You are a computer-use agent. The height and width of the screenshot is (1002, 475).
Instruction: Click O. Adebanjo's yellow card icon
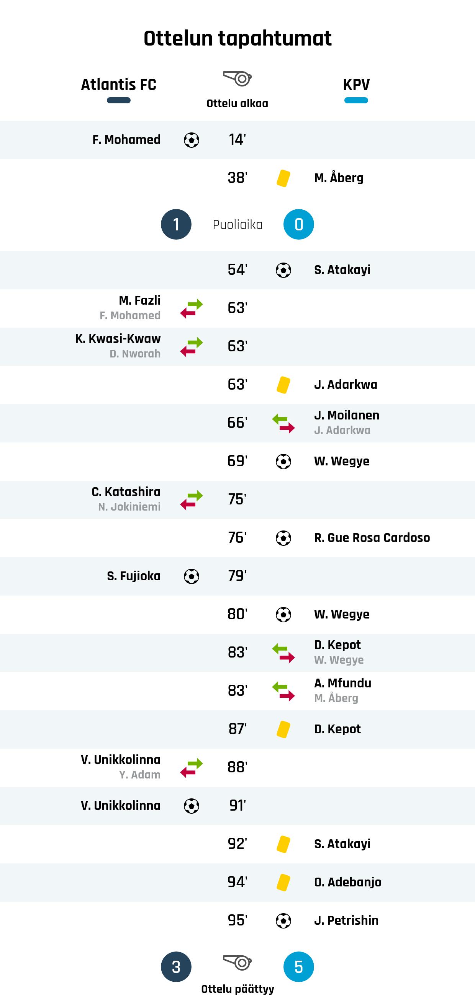283,882
